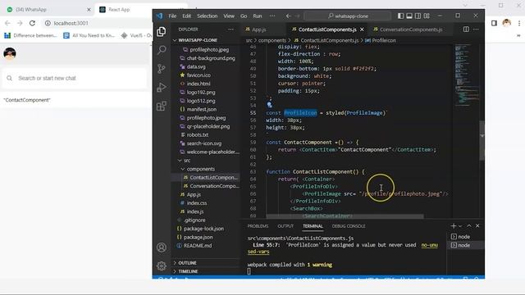Open the Explorer view in activity bar

(x=162, y=32)
